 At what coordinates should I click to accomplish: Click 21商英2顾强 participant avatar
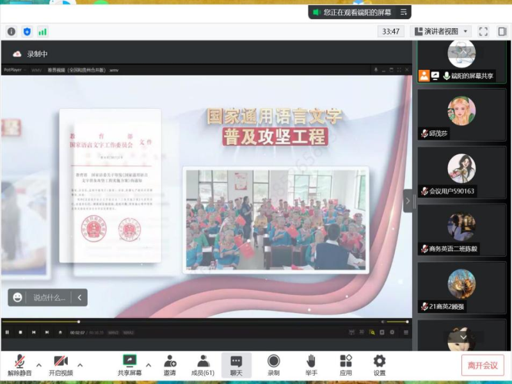pos(461,284)
